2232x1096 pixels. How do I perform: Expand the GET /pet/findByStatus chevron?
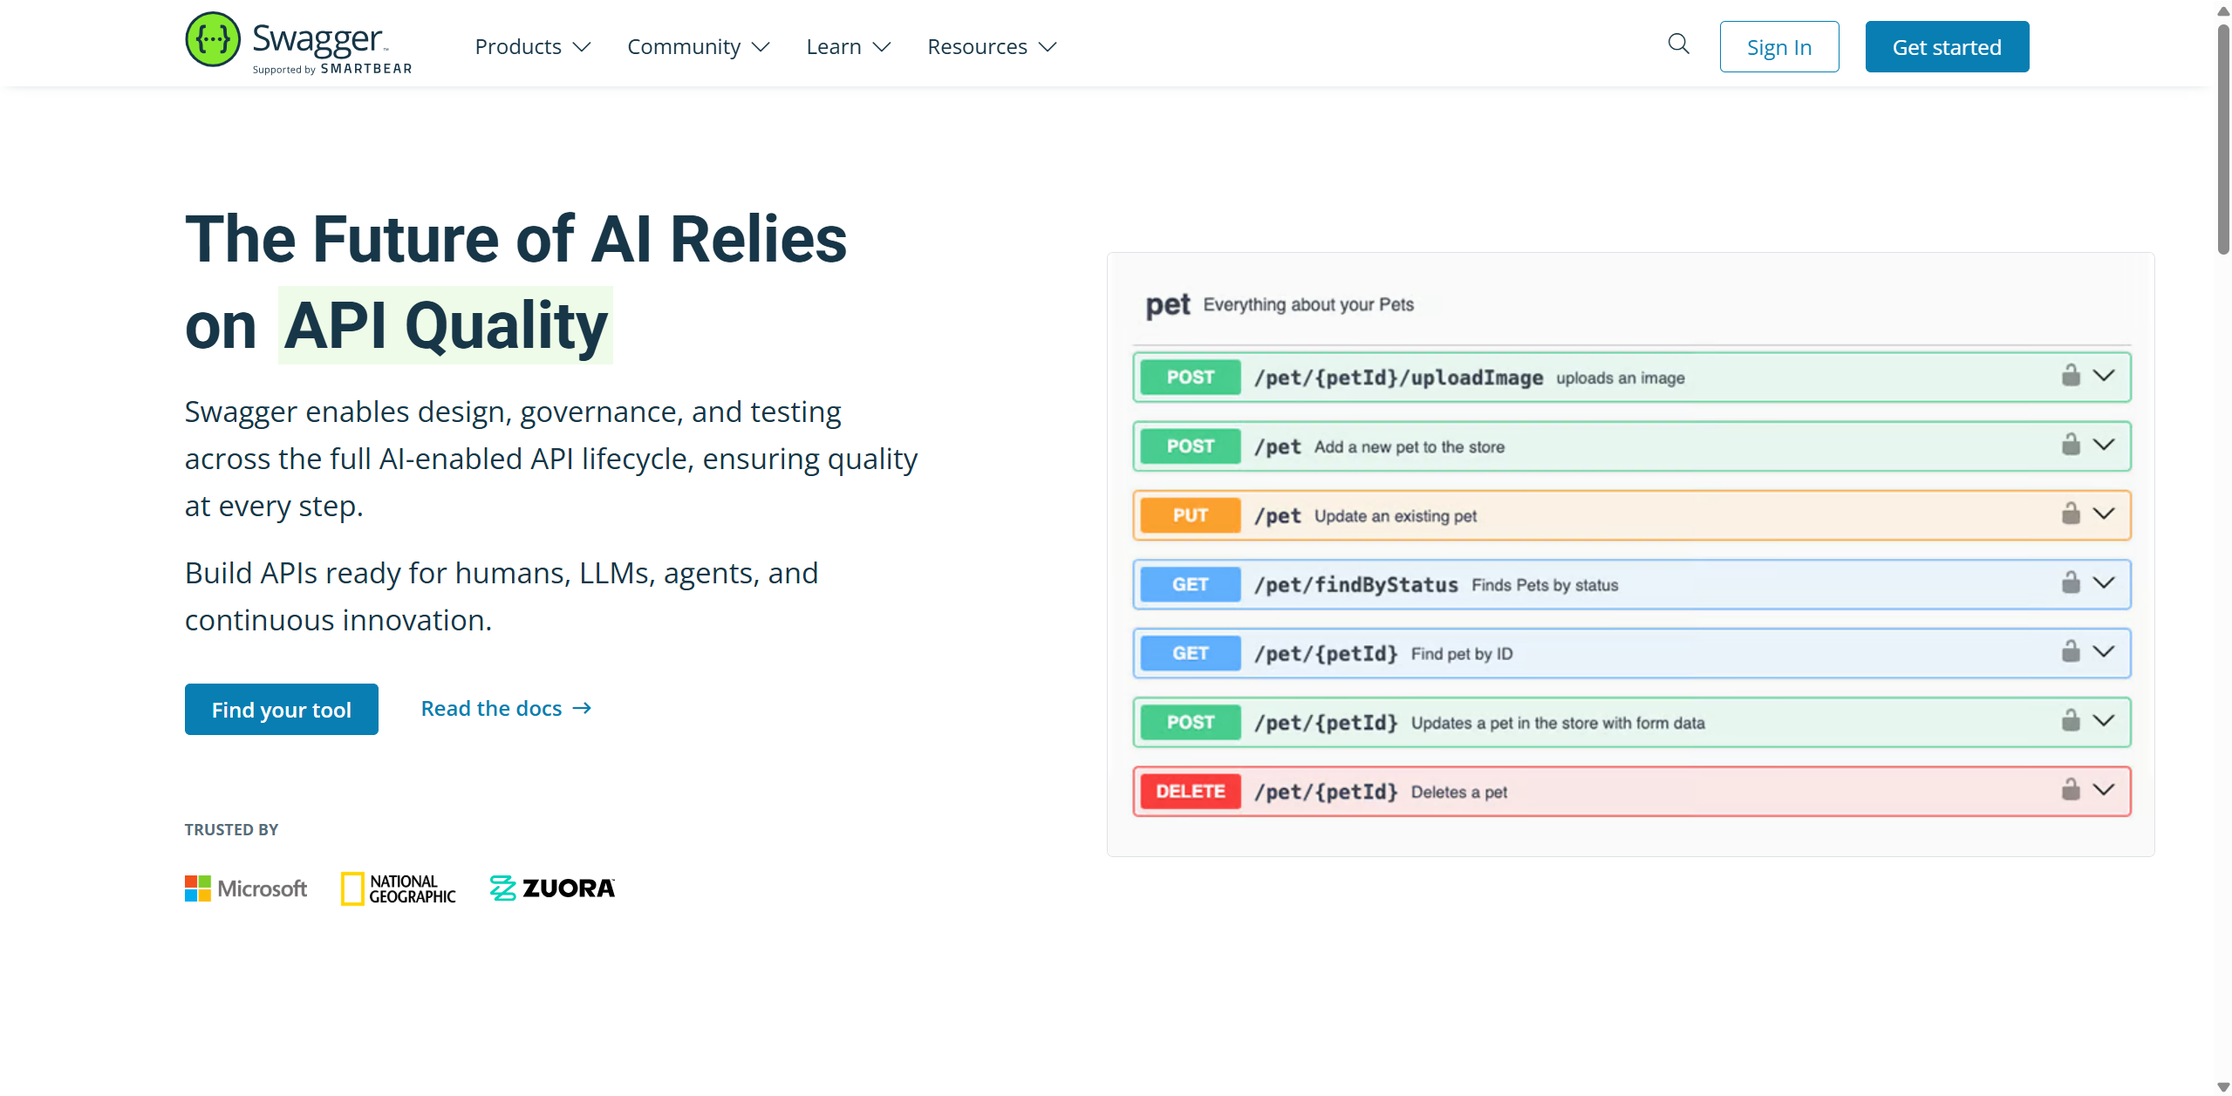[2104, 582]
